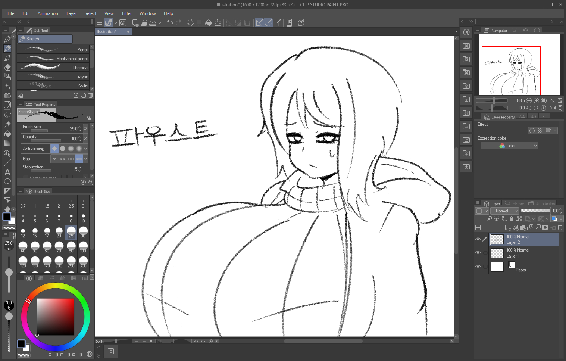Click the Undo arrow in toolbar
The width and height of the screenshot is (566, 361).
(169, 23)
